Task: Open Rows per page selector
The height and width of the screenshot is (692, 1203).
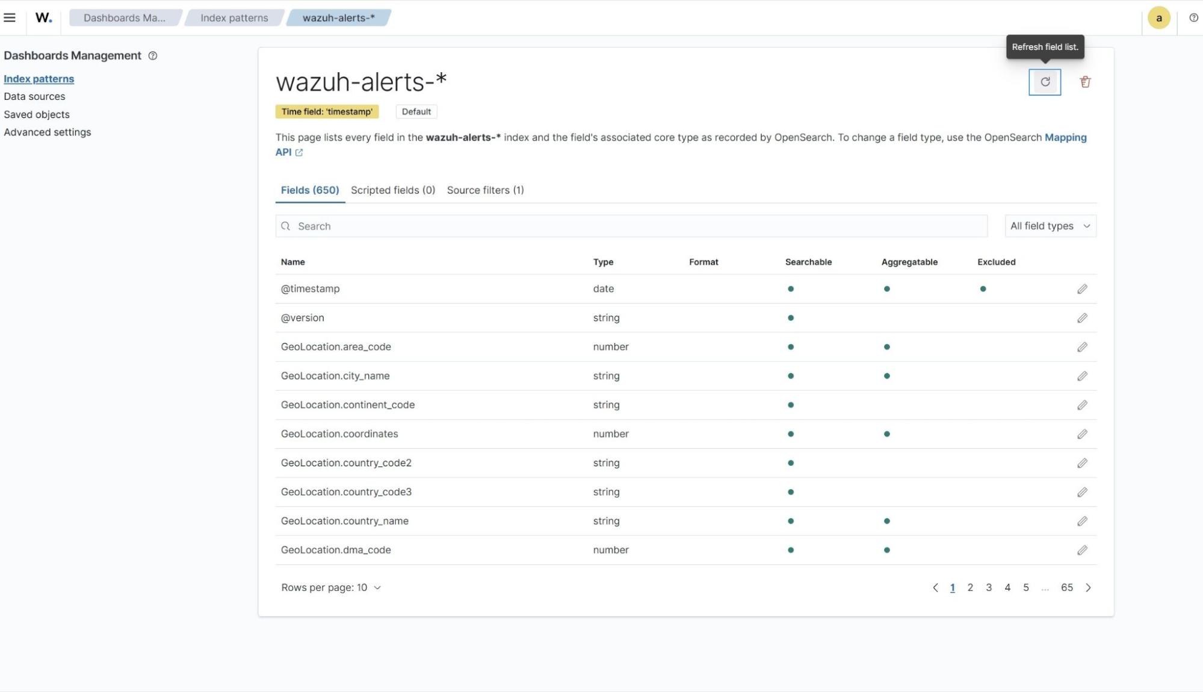Action: 331,587
